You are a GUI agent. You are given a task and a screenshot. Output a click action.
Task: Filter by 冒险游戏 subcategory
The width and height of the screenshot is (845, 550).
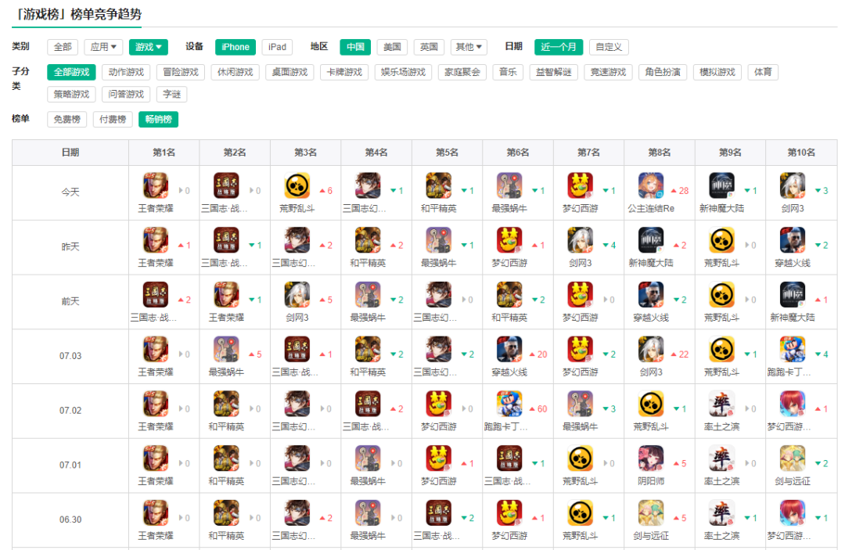click(181, 72)
